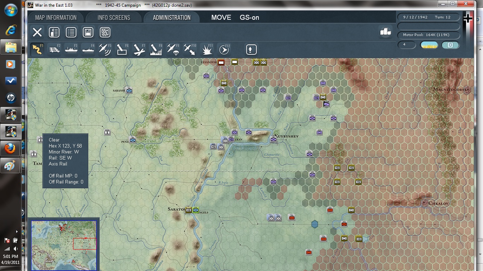Screen dimensions: 483x271
Task: Click the pill showing number 4
Action: (407, 45)
